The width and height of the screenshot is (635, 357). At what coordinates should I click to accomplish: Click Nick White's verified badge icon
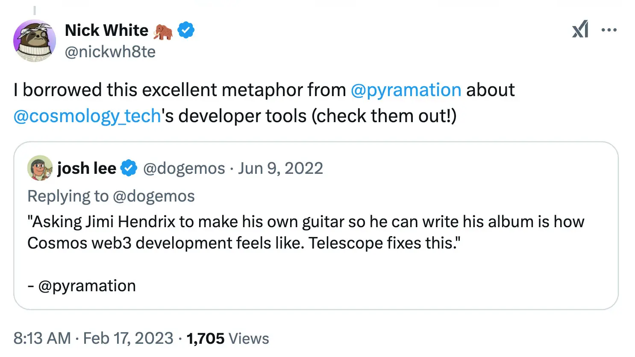[x=185, y=30]
